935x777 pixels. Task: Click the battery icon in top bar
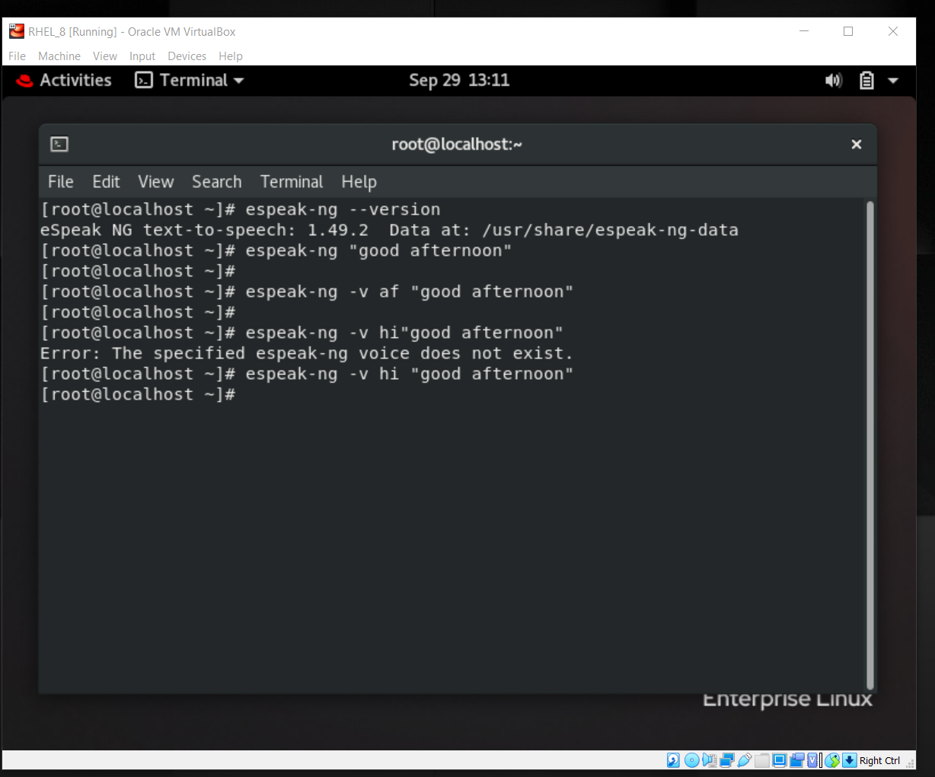pos(866,80)
